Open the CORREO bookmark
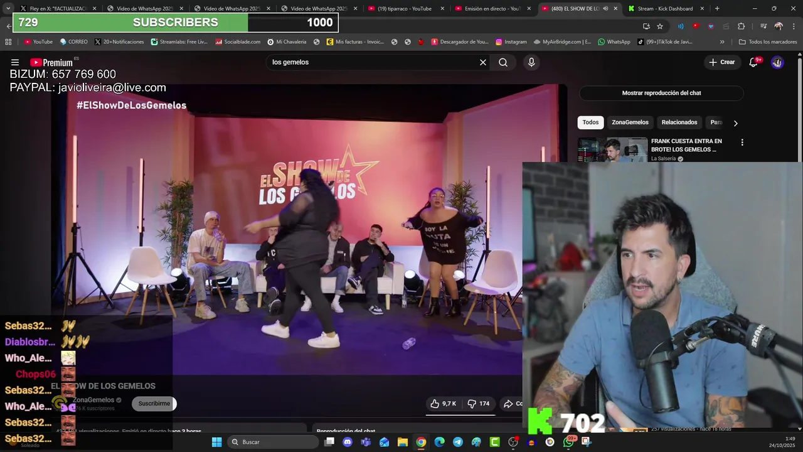803x452 pixels. 73,42
